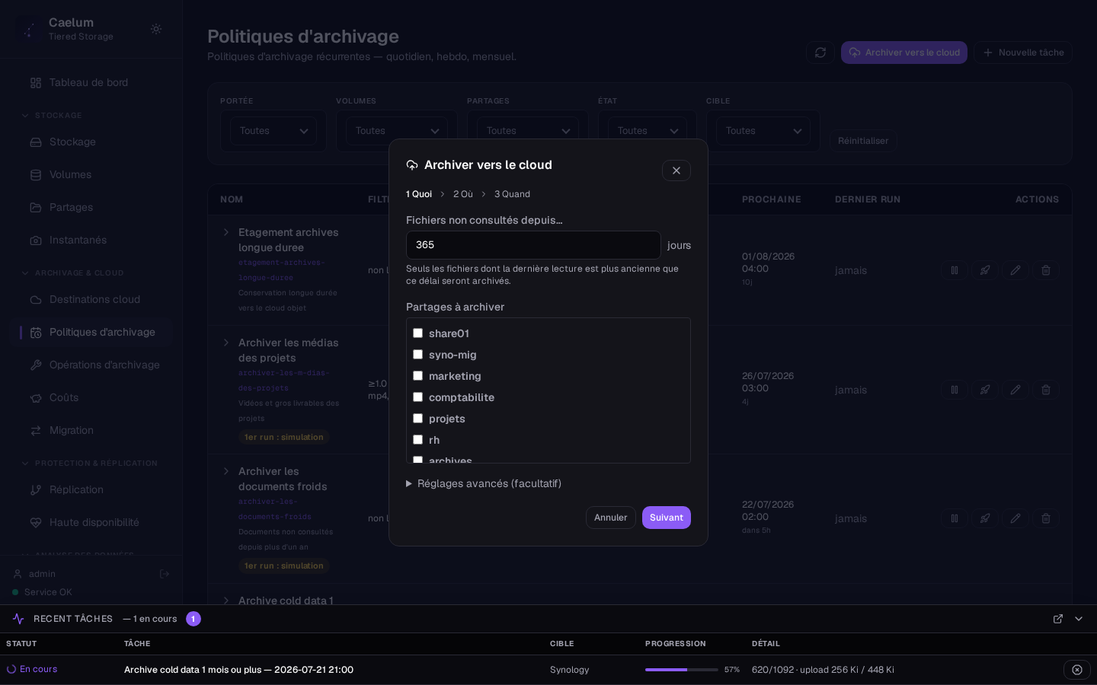Close the Archiver vers le cloud dialog
The image size is (1097, 685).
click(676, 170)
